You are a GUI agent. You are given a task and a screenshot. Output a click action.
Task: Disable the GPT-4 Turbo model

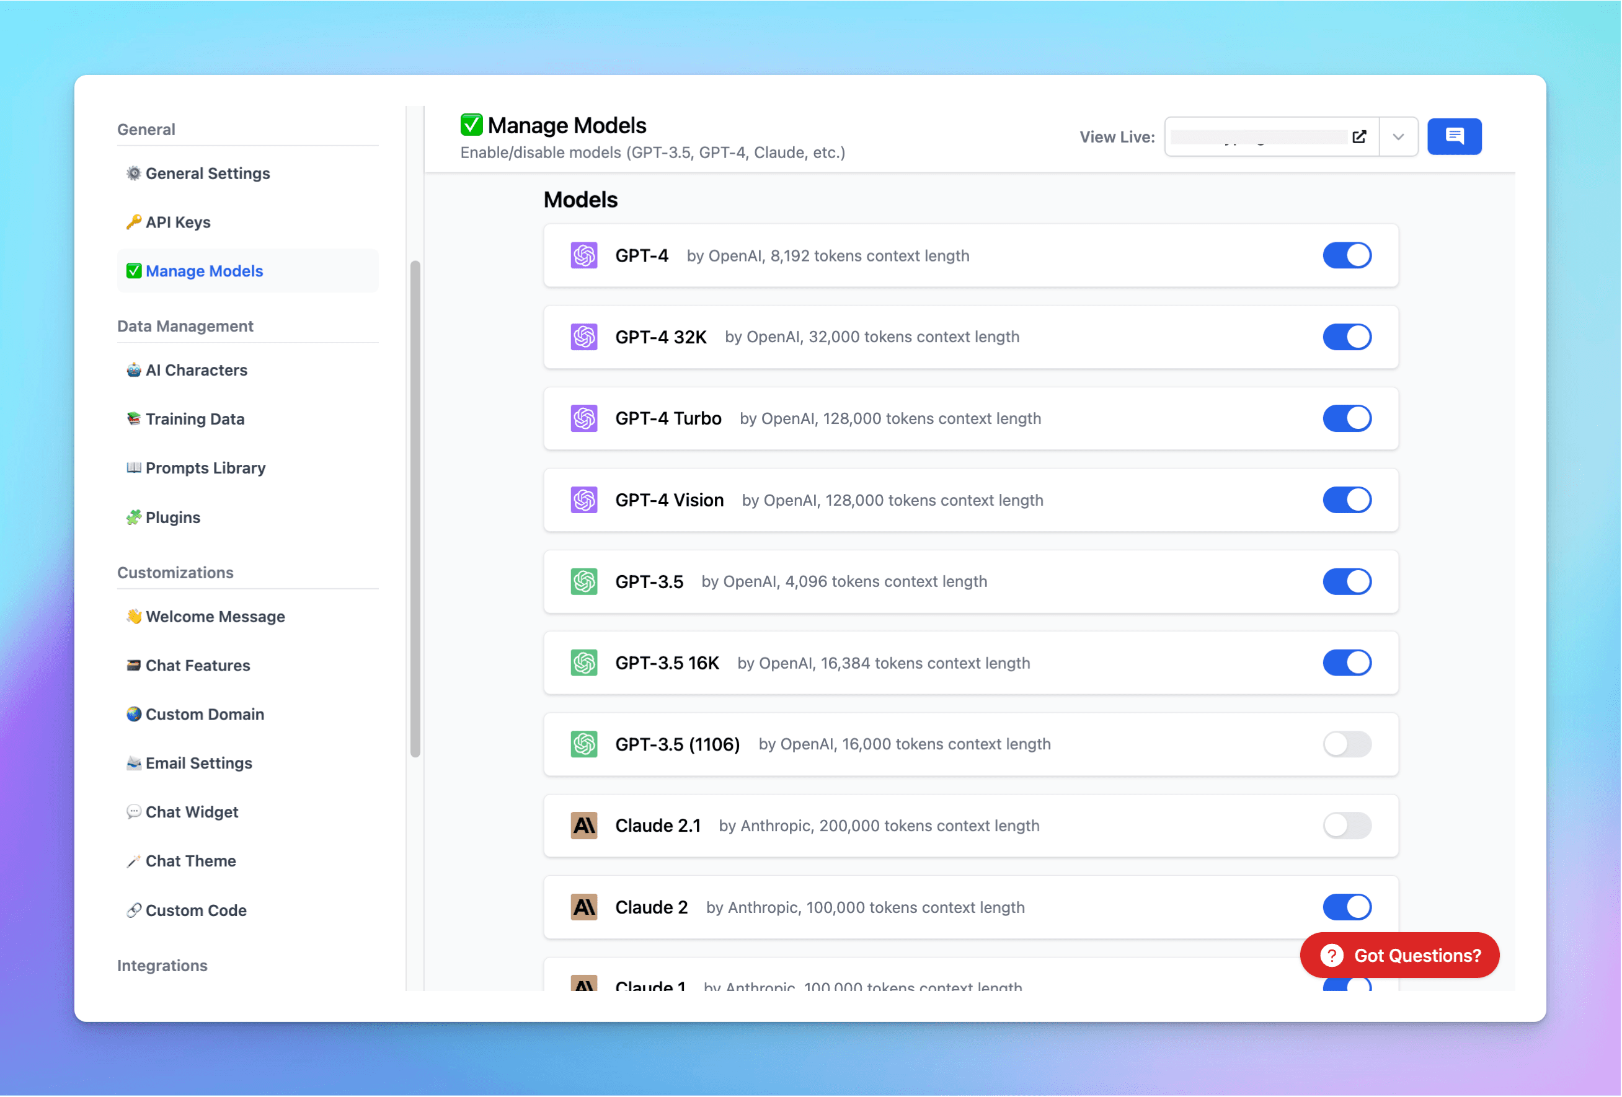[x=1347, y=418]
